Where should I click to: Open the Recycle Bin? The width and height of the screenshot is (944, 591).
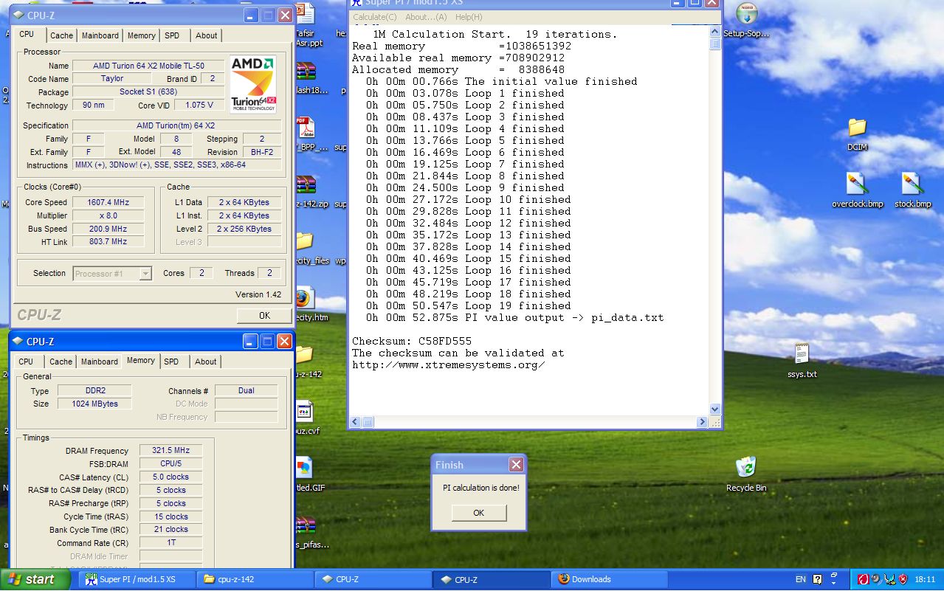[x=746, y=467]
